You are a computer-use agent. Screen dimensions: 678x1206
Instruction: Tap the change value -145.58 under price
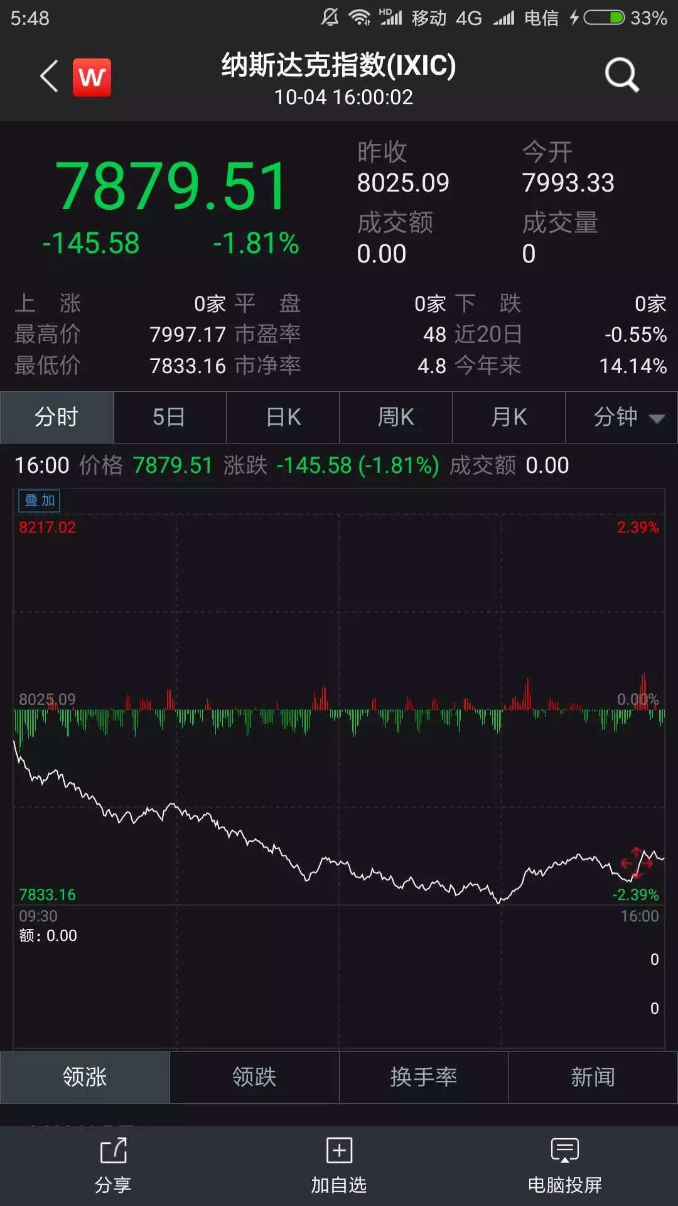coord(91,243)
